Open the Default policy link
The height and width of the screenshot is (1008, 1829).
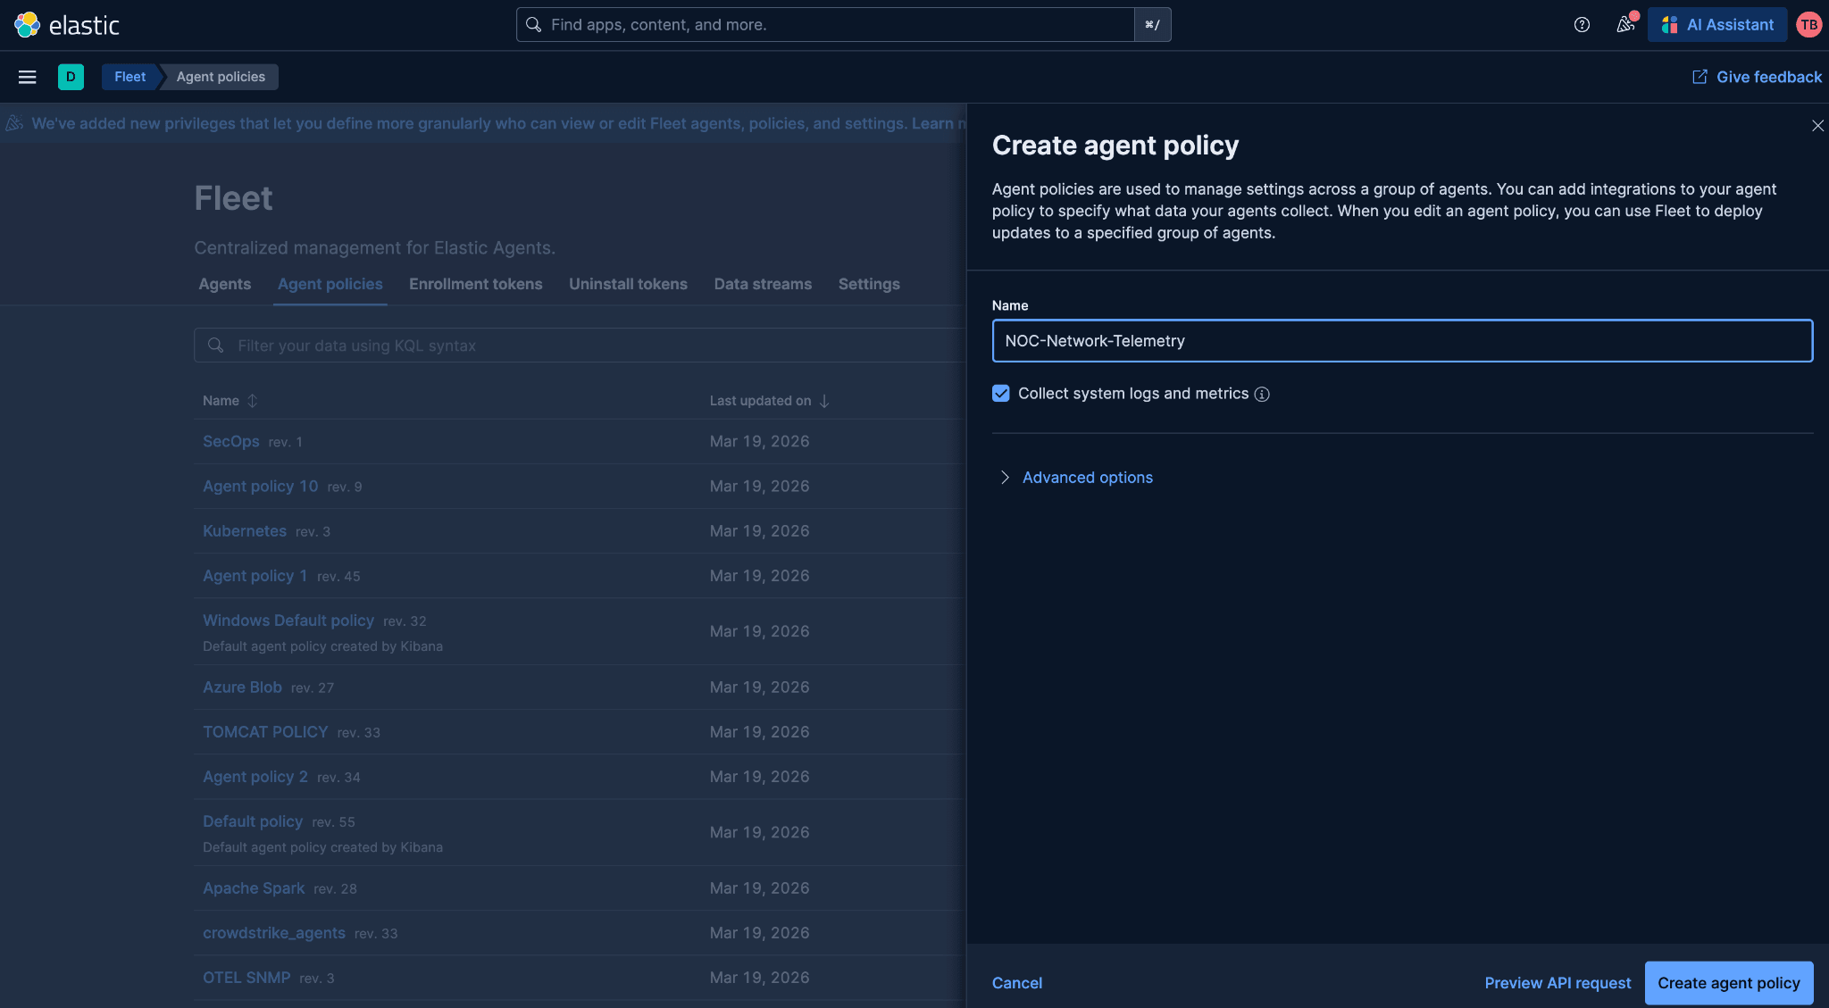(253, 821)
